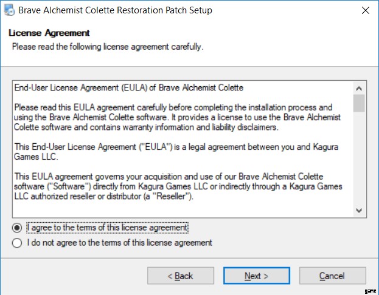379x295 pixels.
Task: Choose 'I do not agree' radio option
Action: 18,243
